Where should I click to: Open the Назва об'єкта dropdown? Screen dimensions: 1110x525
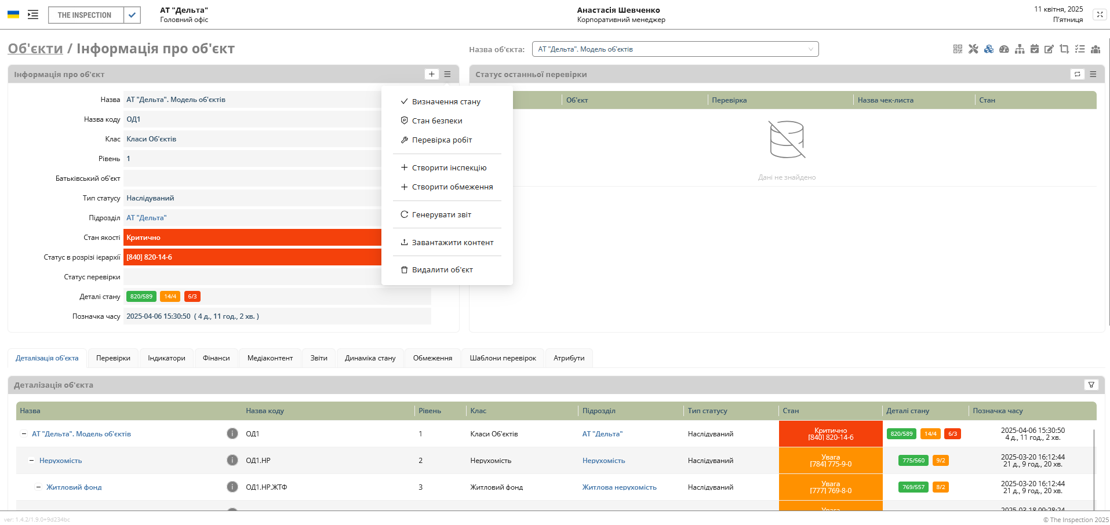click(675, 49)
